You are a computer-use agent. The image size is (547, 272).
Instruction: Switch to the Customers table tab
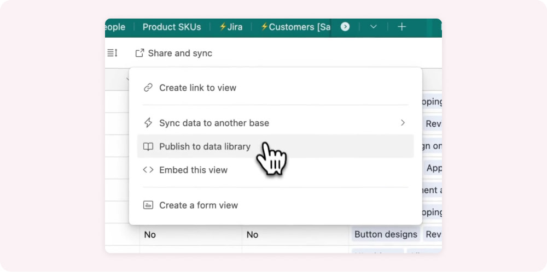click(295, 27)
